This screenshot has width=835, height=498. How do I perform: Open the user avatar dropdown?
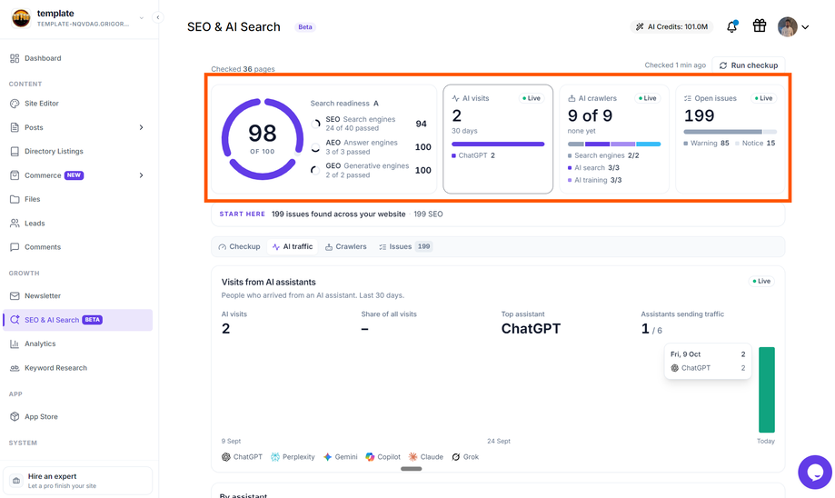793,26
